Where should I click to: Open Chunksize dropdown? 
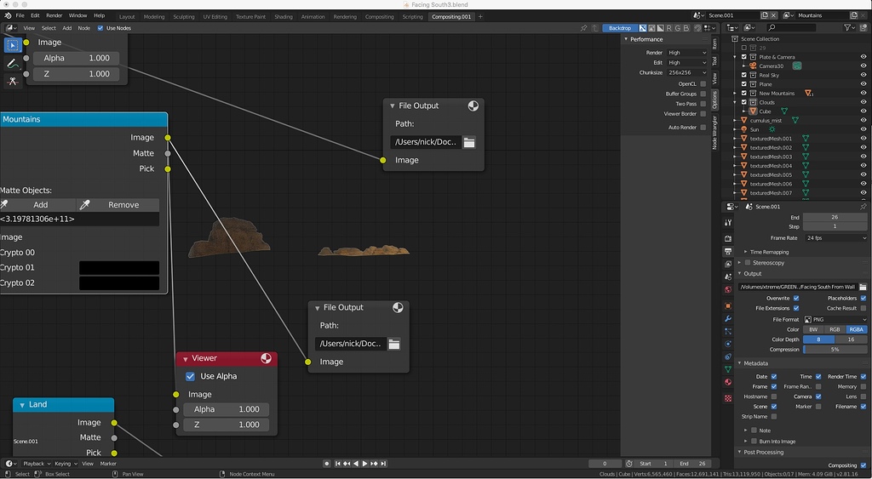(687, 73)
